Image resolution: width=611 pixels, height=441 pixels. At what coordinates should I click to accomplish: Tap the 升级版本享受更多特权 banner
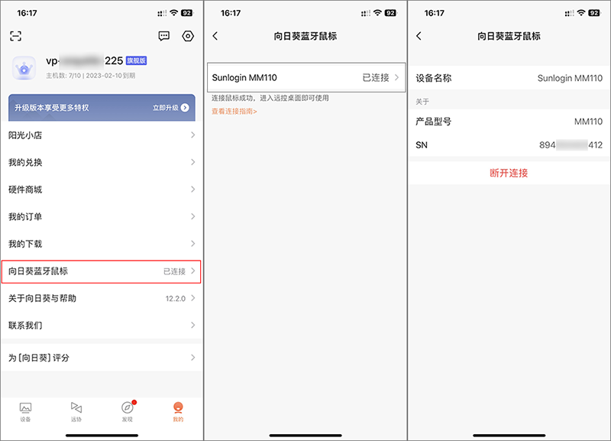[102, 108]
